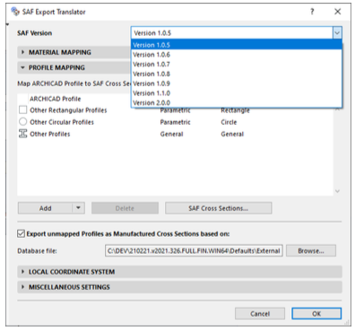Select Version 1.0.5 from the list
Viewport: 355px width, 331px height.
(x=237, y=45)
